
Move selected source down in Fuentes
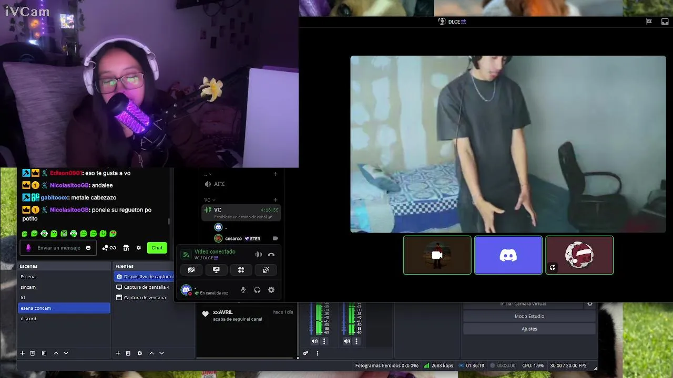click(161, 353)
